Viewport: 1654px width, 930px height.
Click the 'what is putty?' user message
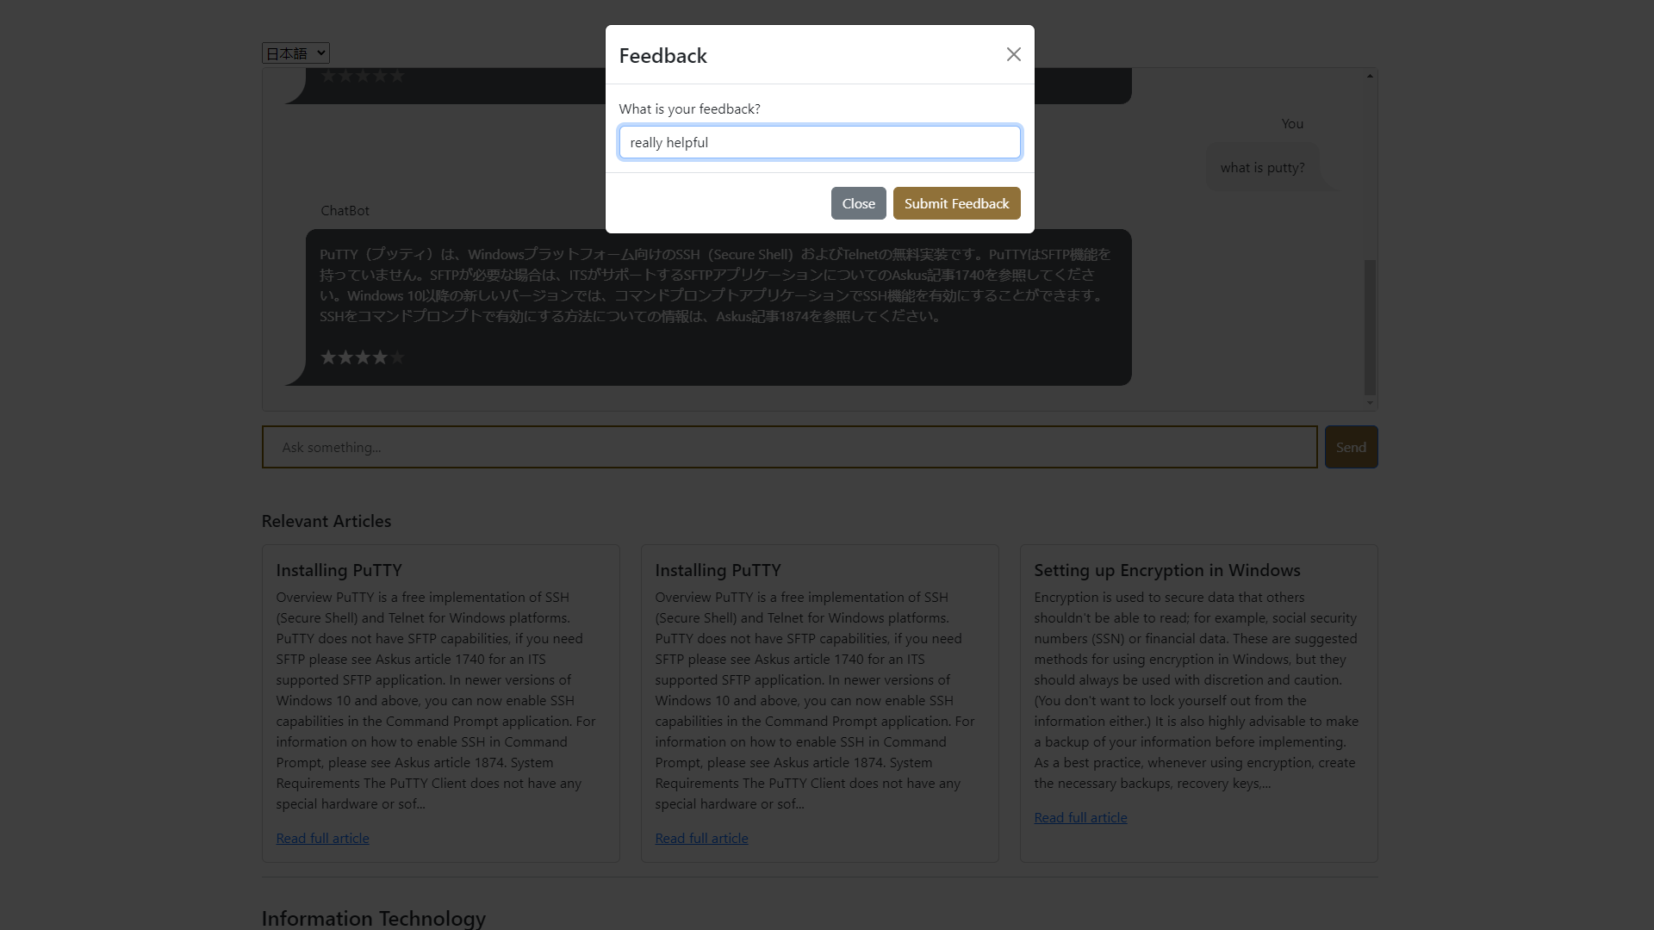pyautogui.click(x=1262, y=167)
